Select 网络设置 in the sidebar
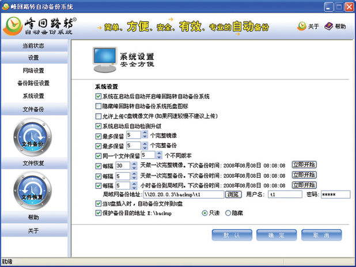This screenshot has height=267, width=356. pyautogui.click(x=33, y=71)
